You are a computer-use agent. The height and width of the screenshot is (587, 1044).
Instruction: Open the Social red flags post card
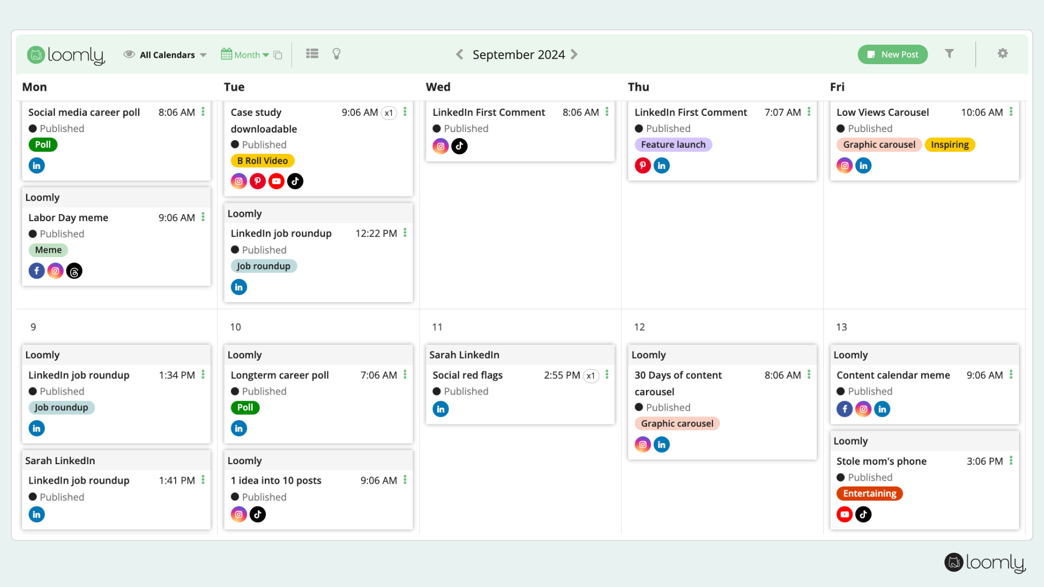467,375
